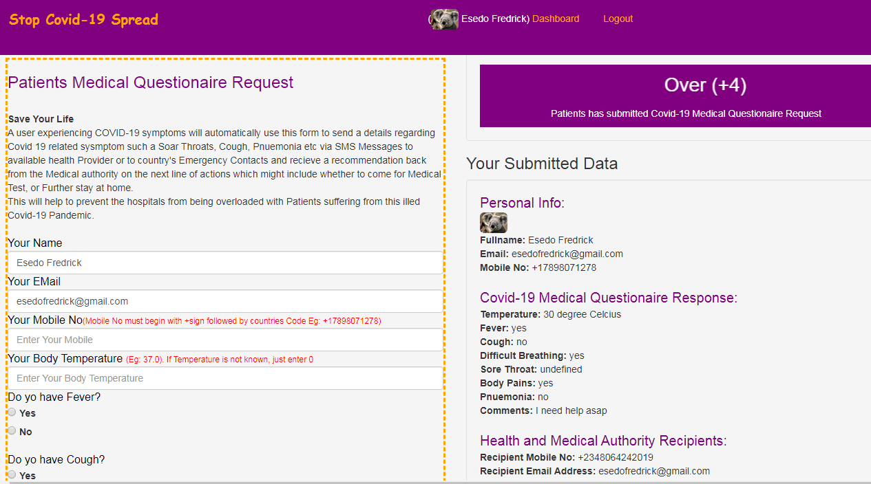Click the Comments: I need help asap line
The width and height of the screenshot is (871, 484).
[543, 410]
